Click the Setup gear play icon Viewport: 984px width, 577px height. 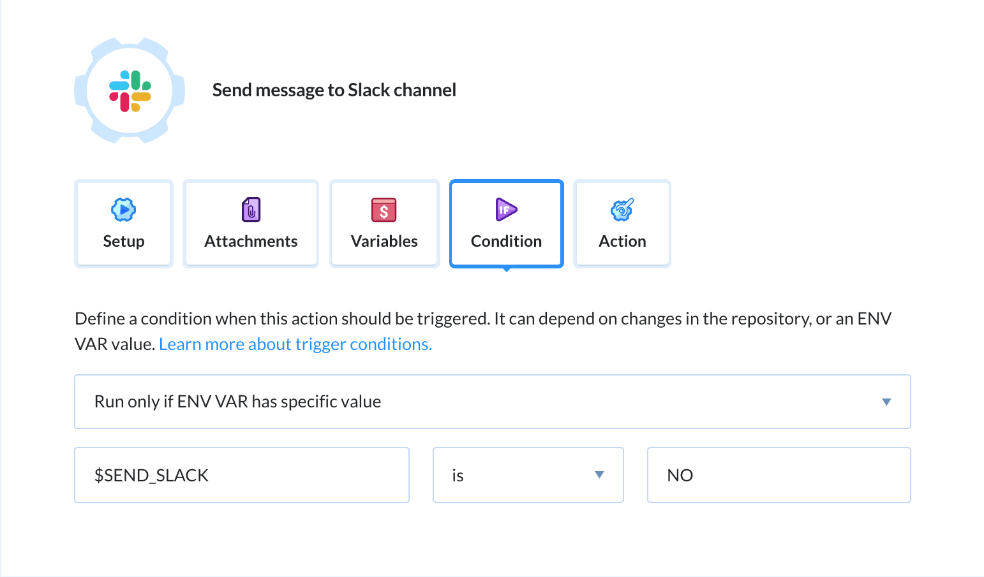point(123,209)
